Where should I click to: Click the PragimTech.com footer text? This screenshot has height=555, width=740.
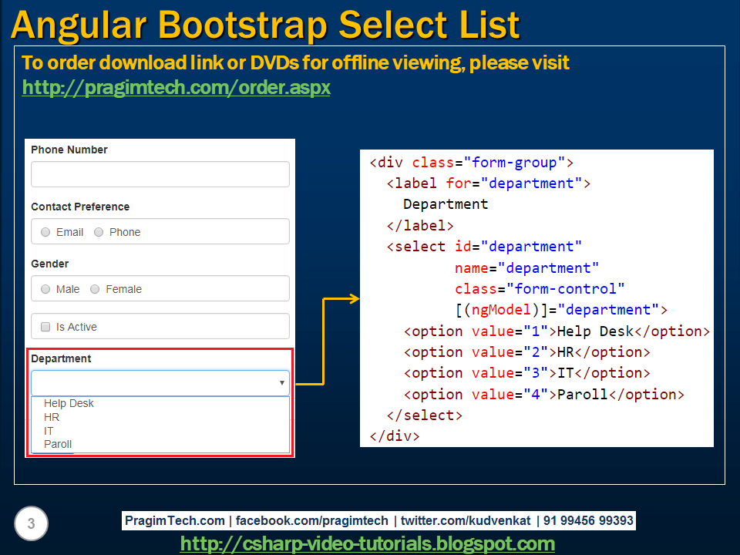175,520
